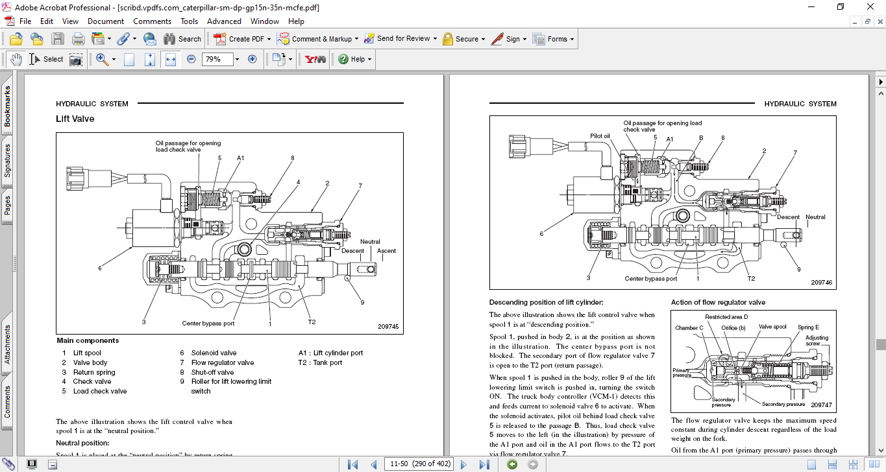Jump to the first page
886x472 pixels.
tap(352, 464)
